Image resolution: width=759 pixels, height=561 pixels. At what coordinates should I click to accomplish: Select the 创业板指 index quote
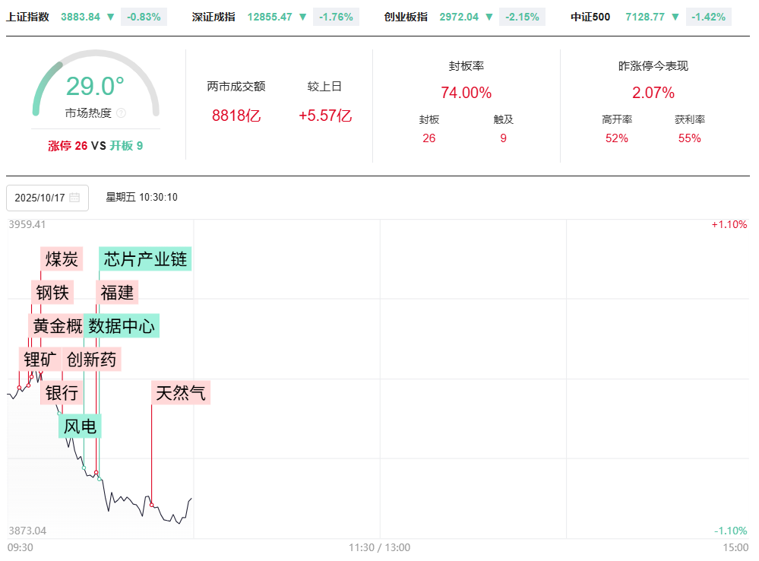[405, 16]
